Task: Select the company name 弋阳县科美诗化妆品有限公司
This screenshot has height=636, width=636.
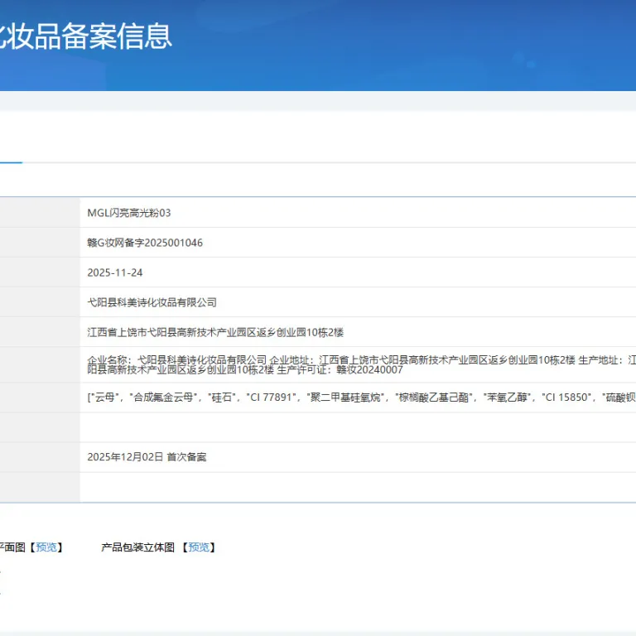Action: click(152, 302)
